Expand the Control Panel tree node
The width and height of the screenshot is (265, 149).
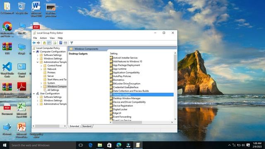tap(41, 66)
